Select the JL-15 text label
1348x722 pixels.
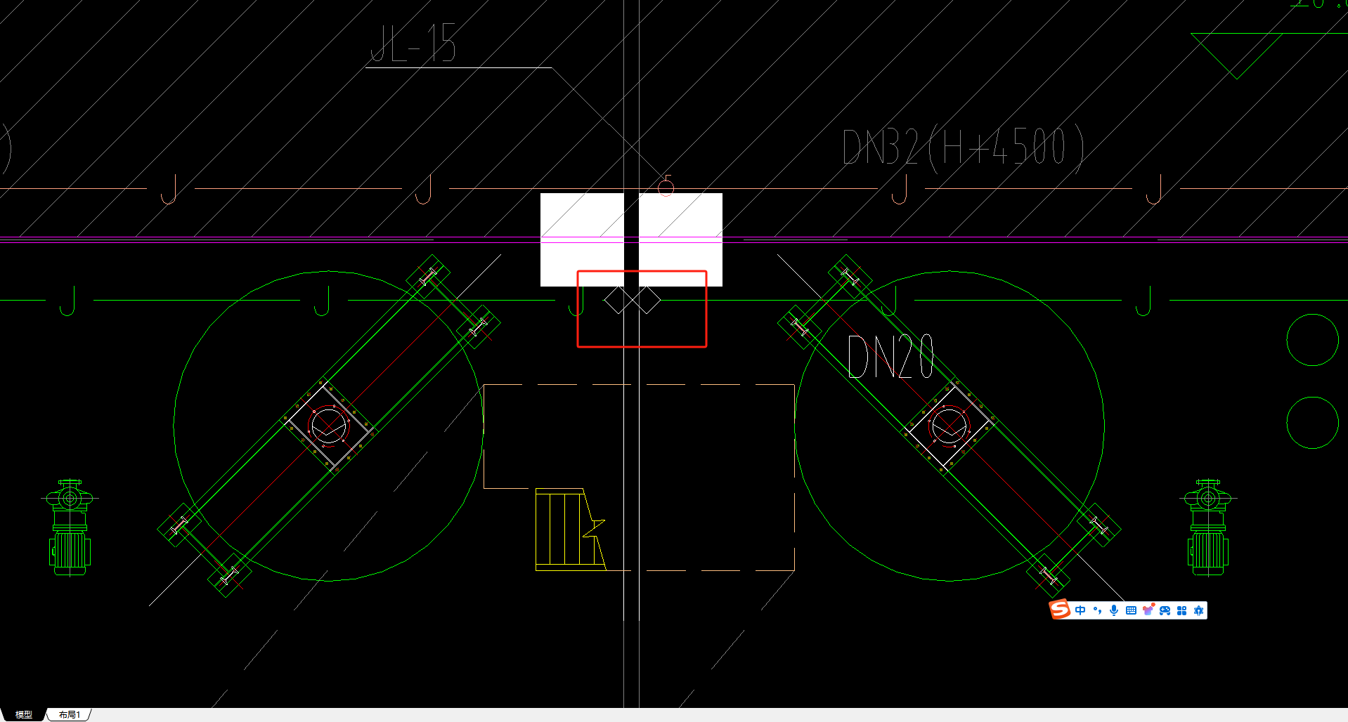click(x=413, y=43)
